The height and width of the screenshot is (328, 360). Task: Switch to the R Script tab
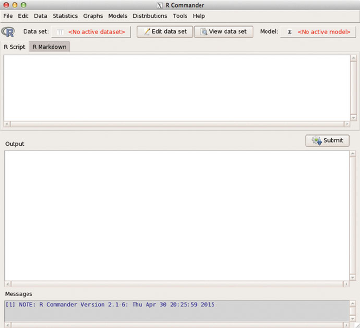15,47
